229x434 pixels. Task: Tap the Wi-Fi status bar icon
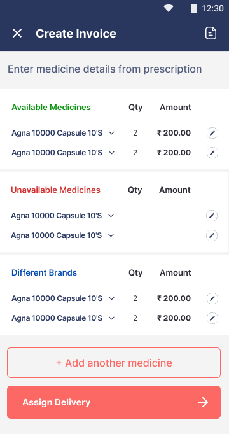(169, 8)
